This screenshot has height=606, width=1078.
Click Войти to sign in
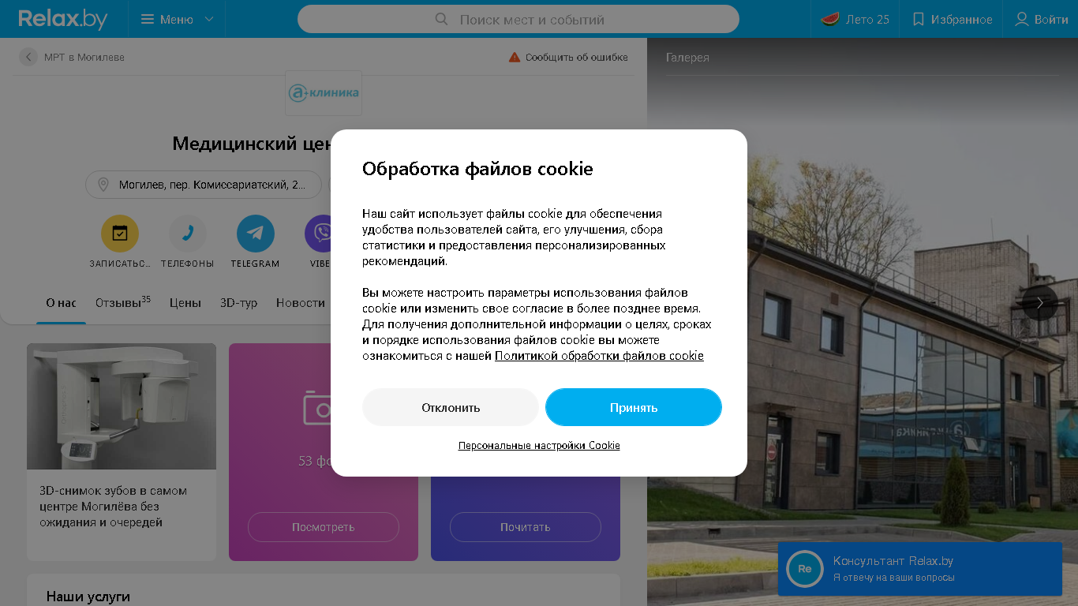click(x=1041, y=19)
